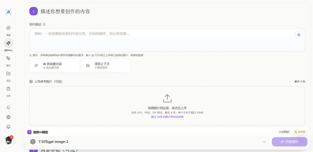313x152 pixels.
Task: Click the 拖拽图片到这里 upload drop zone
Action: click(x=167, y=106)
